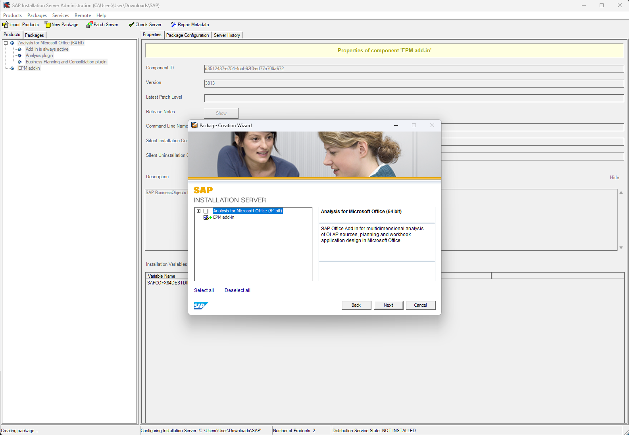Click the Hide description link
629x435 pixels.
pyautogui.click(x=614, y=177)
